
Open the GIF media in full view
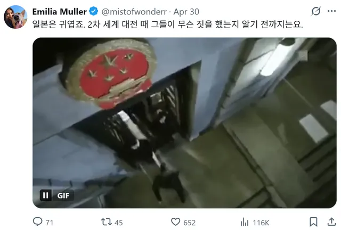click(184, 123)
